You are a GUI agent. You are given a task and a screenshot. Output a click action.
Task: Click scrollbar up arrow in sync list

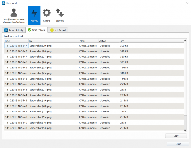point(185,40)
